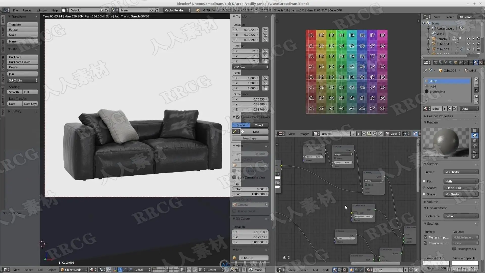Open the XYZ Euler rotation mode dropdown
The image size is (485, 273).
click(x=250, y=67)
